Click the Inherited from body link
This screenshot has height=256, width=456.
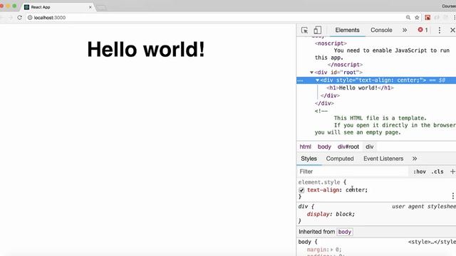pos(345,232)
